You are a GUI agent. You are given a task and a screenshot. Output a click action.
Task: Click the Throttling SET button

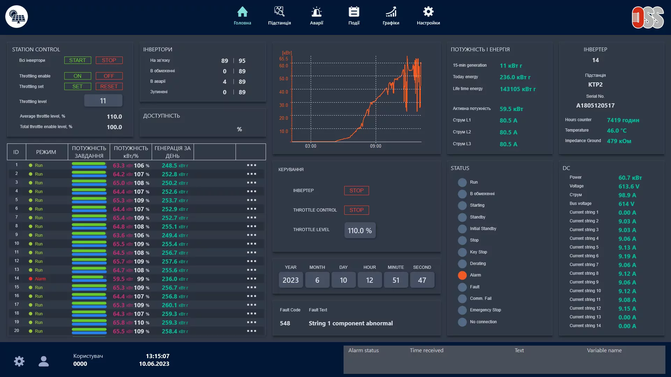point(78,86)
